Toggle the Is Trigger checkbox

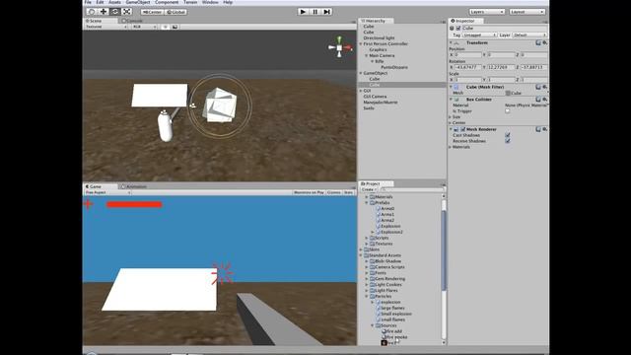click(508, 111)
